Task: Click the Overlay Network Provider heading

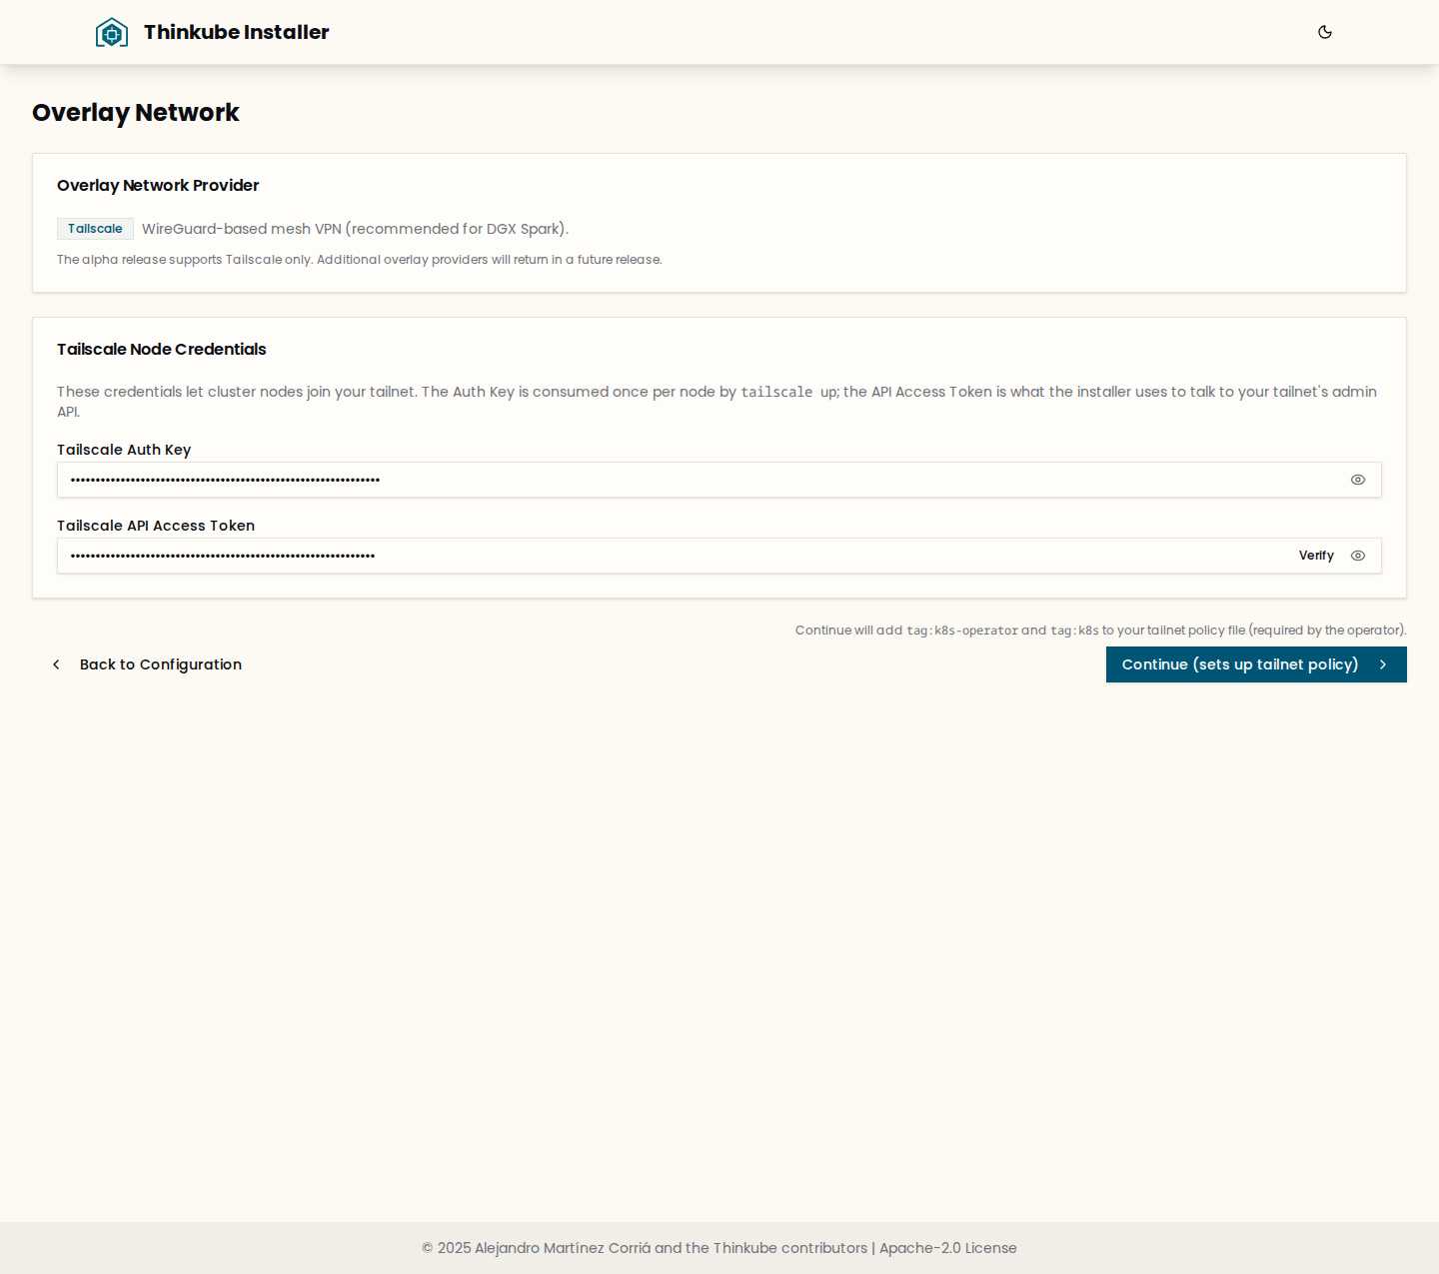Action: [158, 186]
